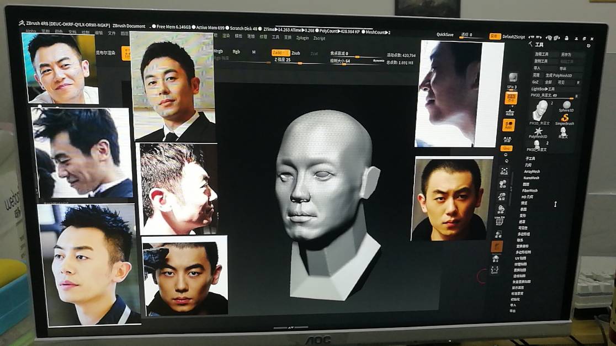Open the Alpha menu
This screenshot has width=616, height=346.
click(x=31, y=31)
